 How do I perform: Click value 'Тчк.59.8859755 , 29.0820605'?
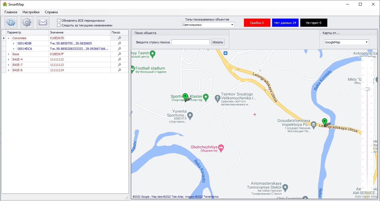[x=71, y=43]
